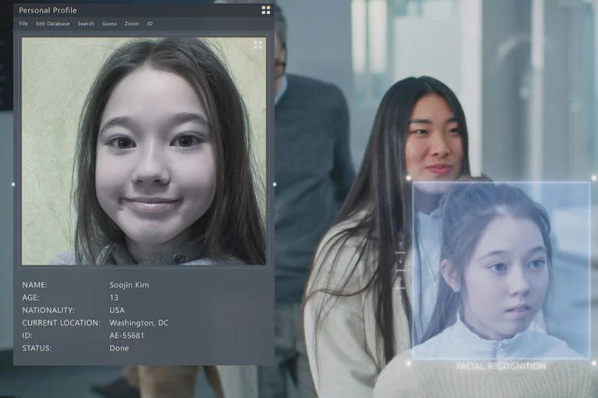Viewport: 598px width, 398px height.
Task: Open the Edit Database menu
Action: pyautogui.click(x=52, y=23)
